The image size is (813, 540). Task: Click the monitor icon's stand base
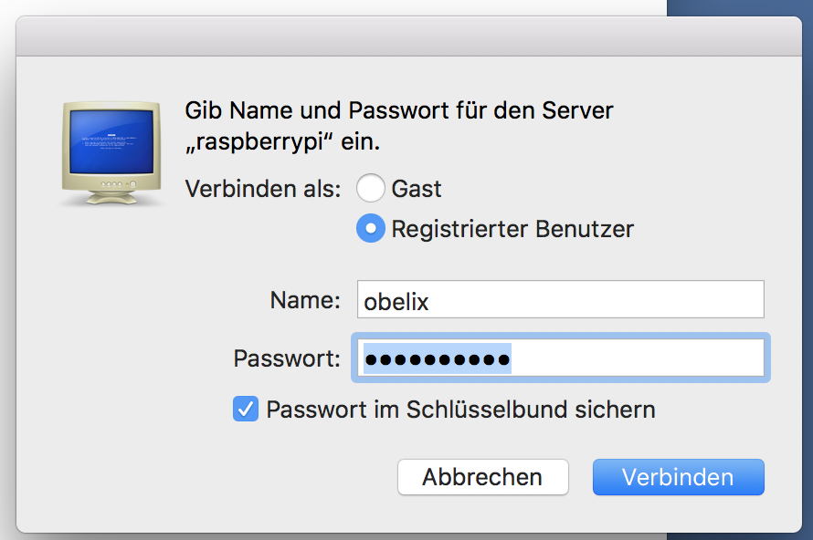coord(112,198)
